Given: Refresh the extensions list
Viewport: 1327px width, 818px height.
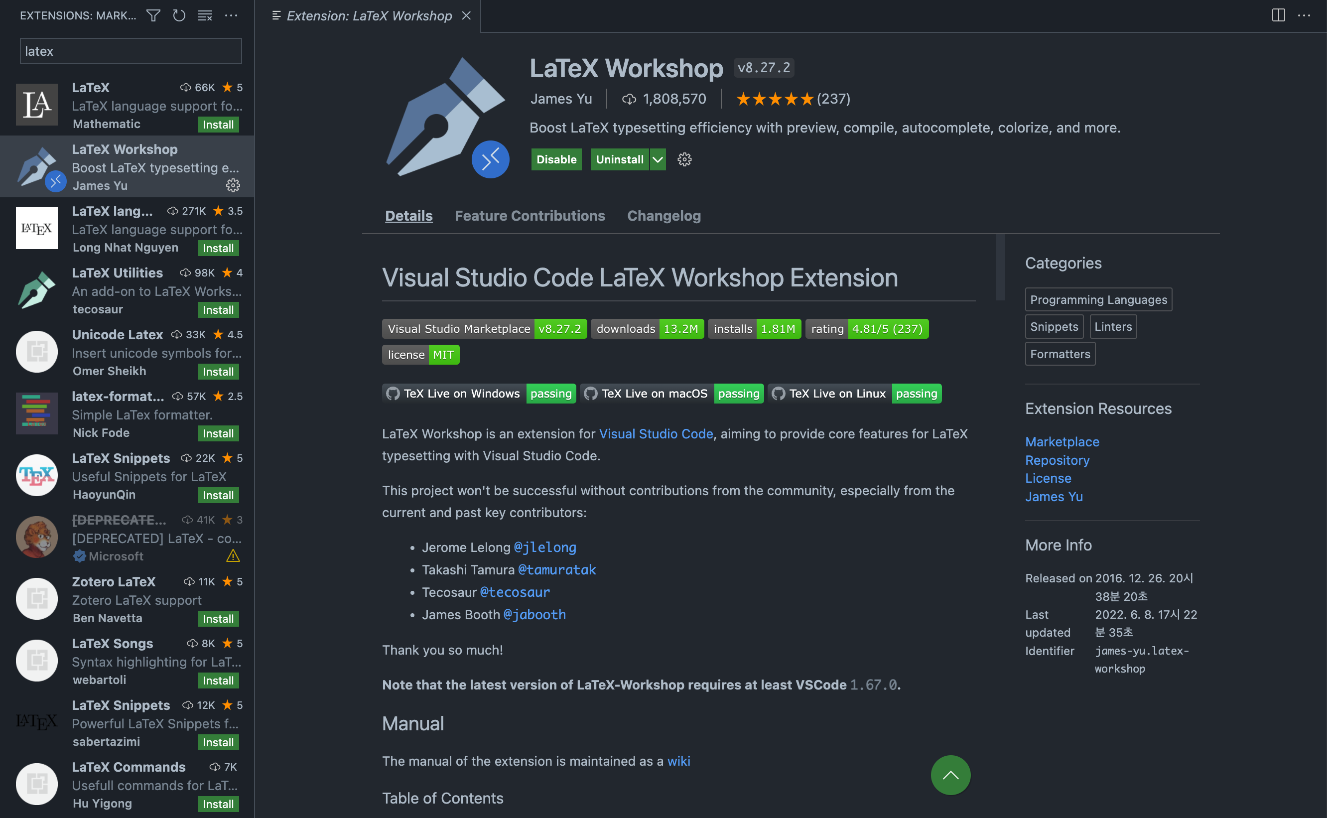Looking at the screenshot, I should tap(179, 15).
